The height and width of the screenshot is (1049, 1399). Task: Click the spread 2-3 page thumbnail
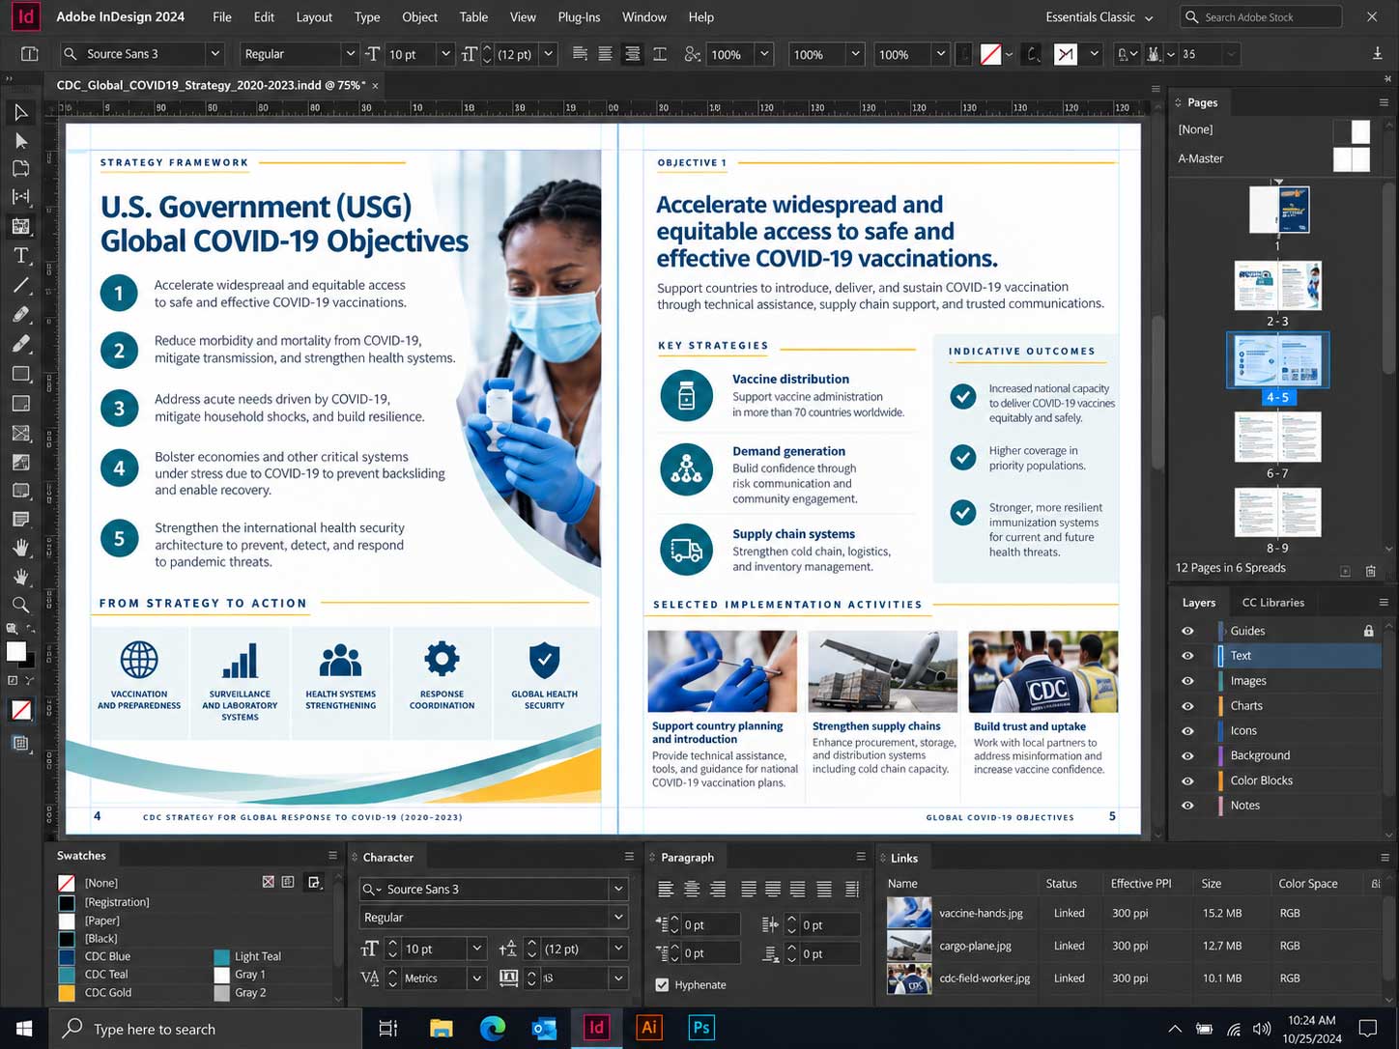1277,286
